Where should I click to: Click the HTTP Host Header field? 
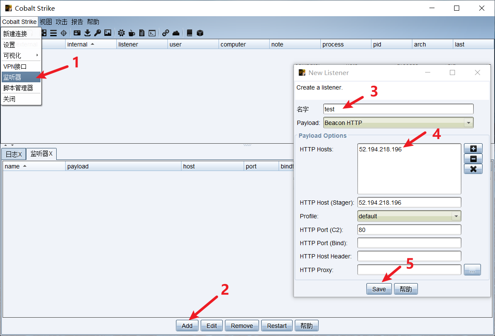click(409, 256)
